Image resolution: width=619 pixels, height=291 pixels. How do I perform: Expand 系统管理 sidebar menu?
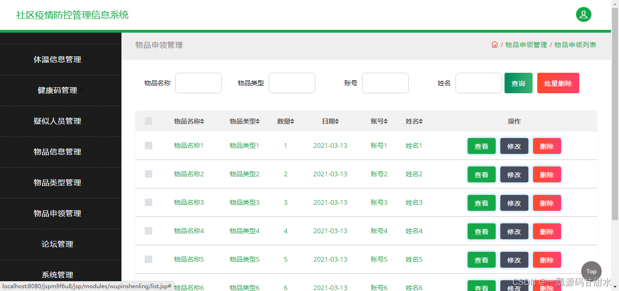(x=61, y=275)
